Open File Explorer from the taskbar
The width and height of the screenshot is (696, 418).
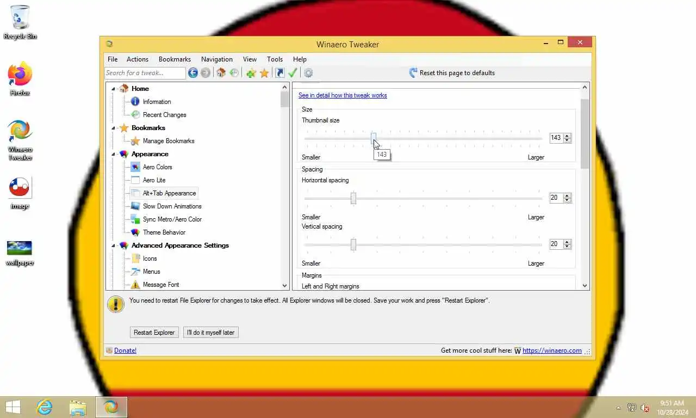(78, 407)
